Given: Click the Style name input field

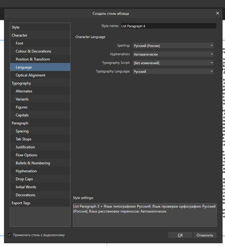Looking at the screenshot, I should click(168, 26).
